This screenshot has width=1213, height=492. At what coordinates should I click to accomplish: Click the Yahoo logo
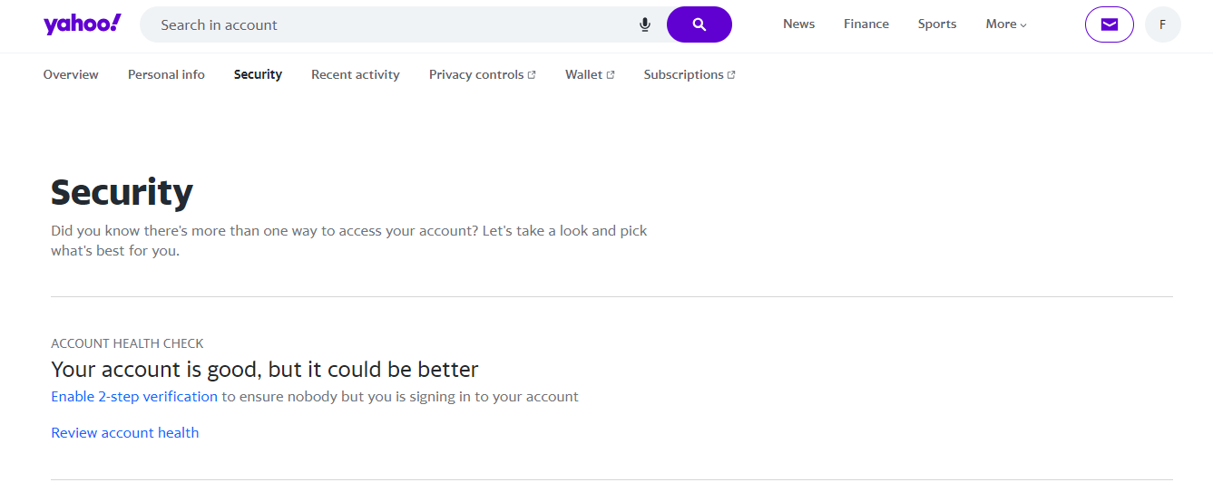[82, 24]
